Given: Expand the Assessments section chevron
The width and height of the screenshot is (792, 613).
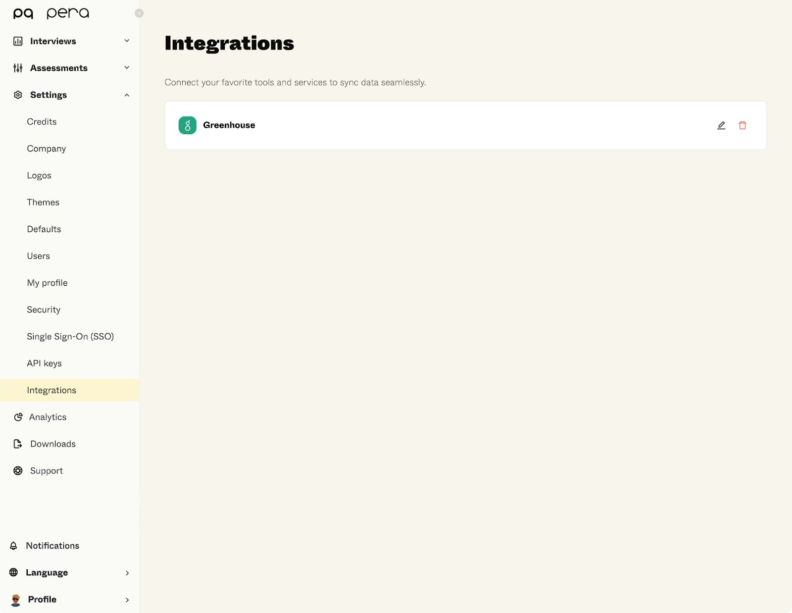Looking at the screenshot, I should [127, 67].
